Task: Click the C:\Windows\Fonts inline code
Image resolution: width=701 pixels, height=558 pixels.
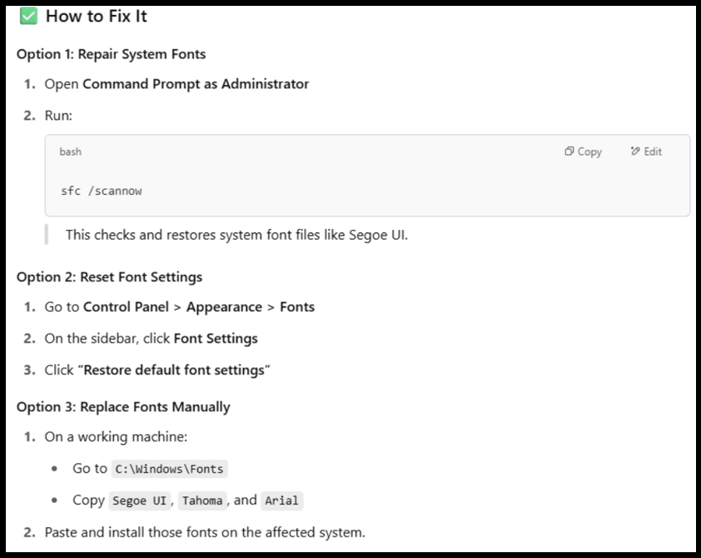Action: 170,469
